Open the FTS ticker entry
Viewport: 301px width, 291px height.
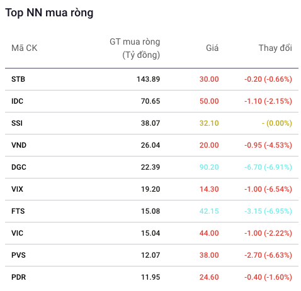click(18, 211)
